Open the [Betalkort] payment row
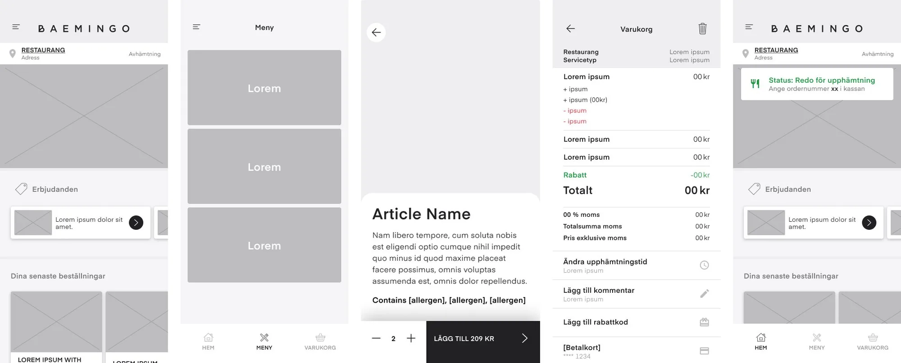 pos(636,351)
